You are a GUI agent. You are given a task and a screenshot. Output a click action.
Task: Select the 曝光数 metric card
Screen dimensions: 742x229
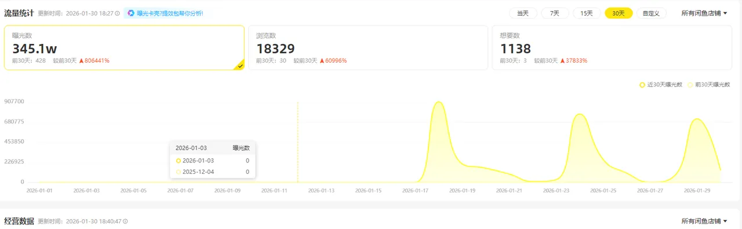point(124,48)
